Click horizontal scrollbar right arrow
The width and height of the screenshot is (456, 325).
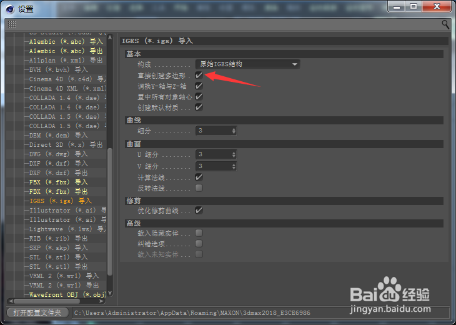(x=102, y=301)
